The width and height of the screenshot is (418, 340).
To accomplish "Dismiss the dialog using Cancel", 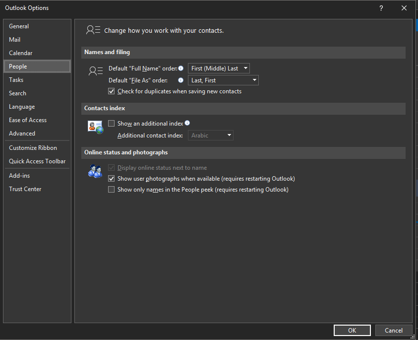I will (394, 330).
